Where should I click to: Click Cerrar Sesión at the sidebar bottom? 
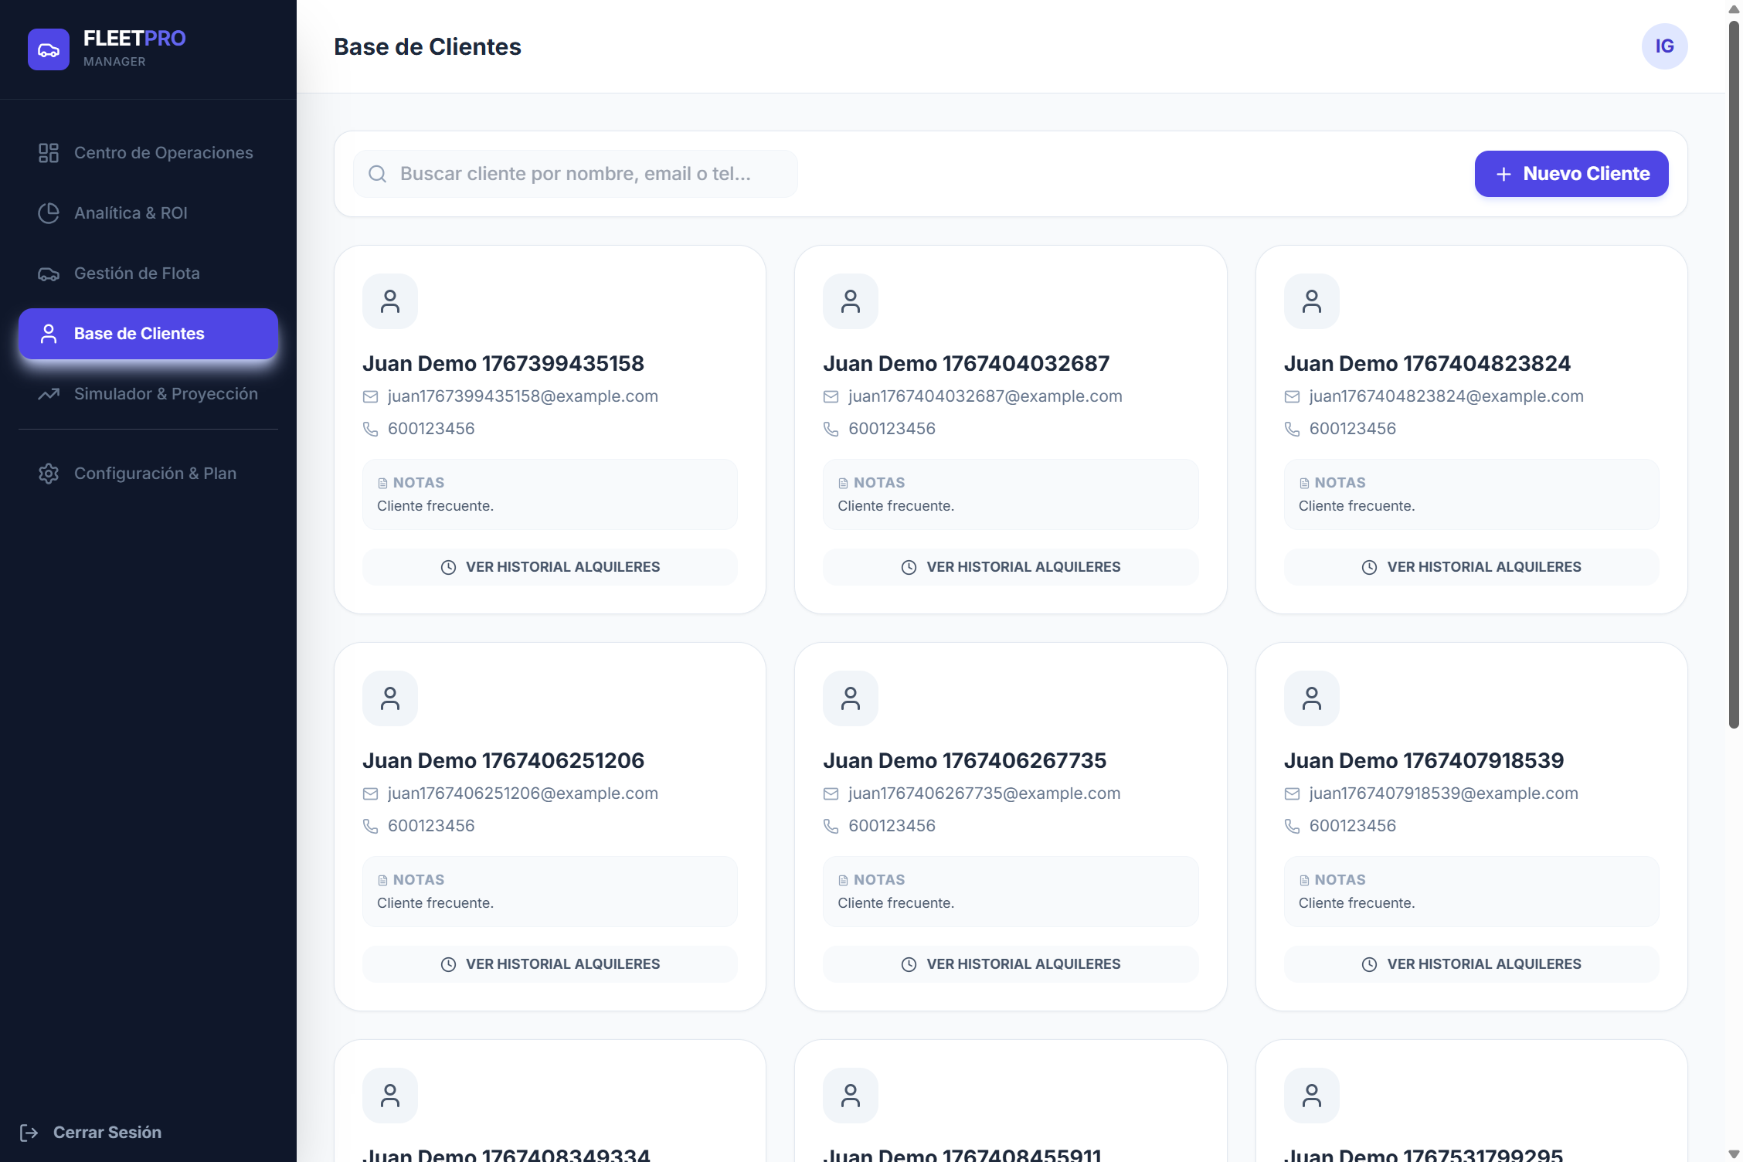(107, 1133)
